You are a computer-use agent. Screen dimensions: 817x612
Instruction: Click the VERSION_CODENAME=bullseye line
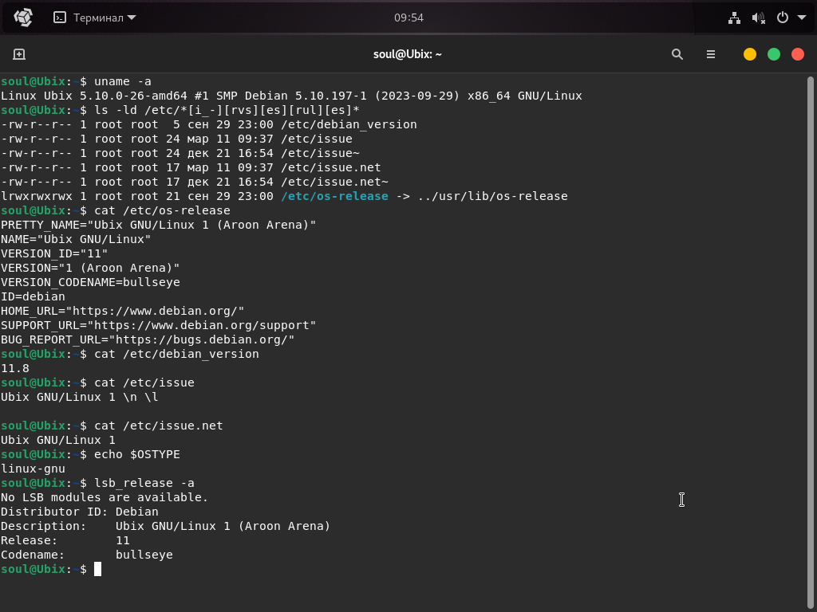click(x=90, y=282)
